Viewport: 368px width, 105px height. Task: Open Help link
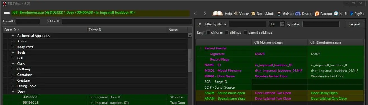(x=228, y=13)
